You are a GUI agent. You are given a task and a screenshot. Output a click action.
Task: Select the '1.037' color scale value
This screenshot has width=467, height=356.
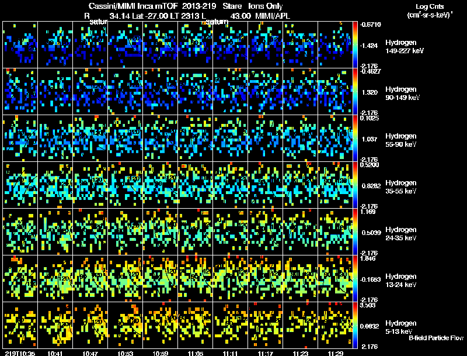pyautogui.click(x=370, y=139)
